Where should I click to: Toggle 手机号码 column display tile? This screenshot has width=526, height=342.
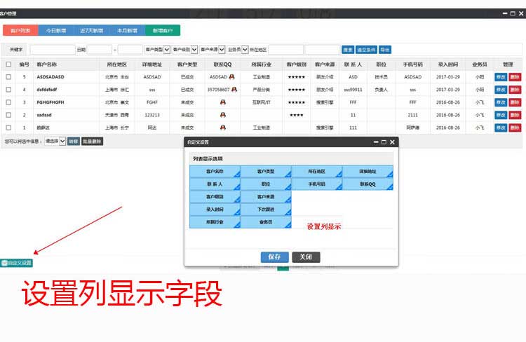(317, 184)
